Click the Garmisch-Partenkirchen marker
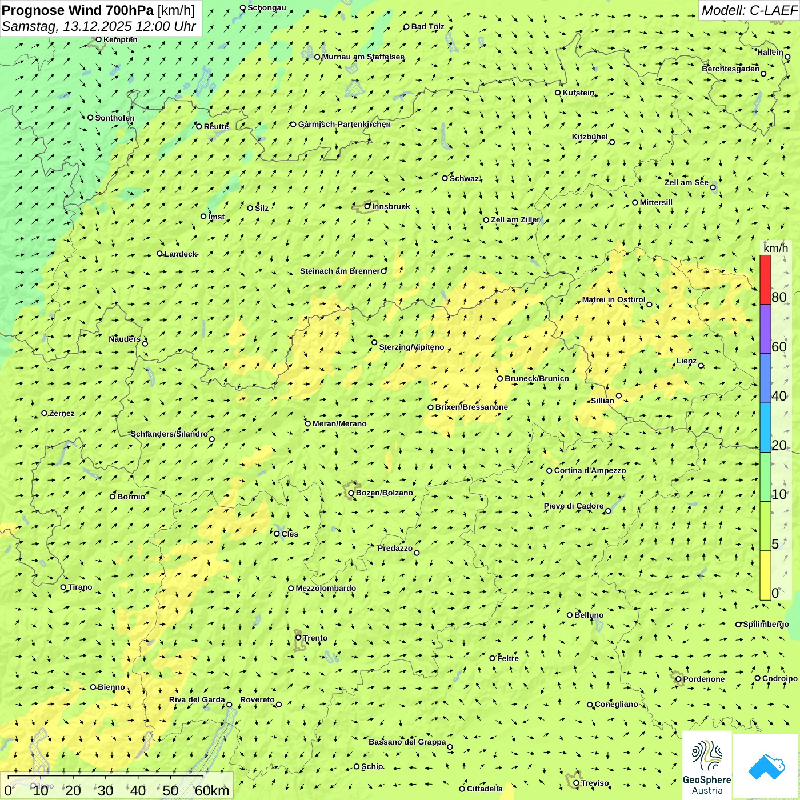Image resolution: width=800 pixels, height=800 pixels. click(293, 124)
